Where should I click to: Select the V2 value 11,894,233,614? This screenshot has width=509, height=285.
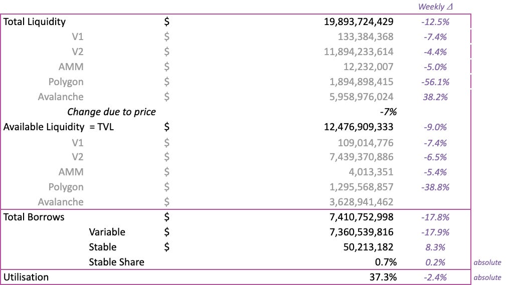click(359, 52)
